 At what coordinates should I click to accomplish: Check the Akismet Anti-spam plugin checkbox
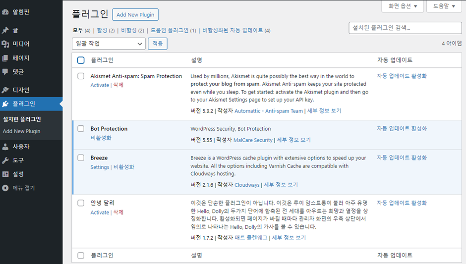81,76
